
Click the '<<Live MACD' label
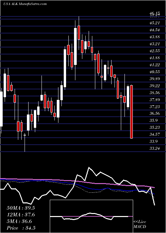pos(140,224)
